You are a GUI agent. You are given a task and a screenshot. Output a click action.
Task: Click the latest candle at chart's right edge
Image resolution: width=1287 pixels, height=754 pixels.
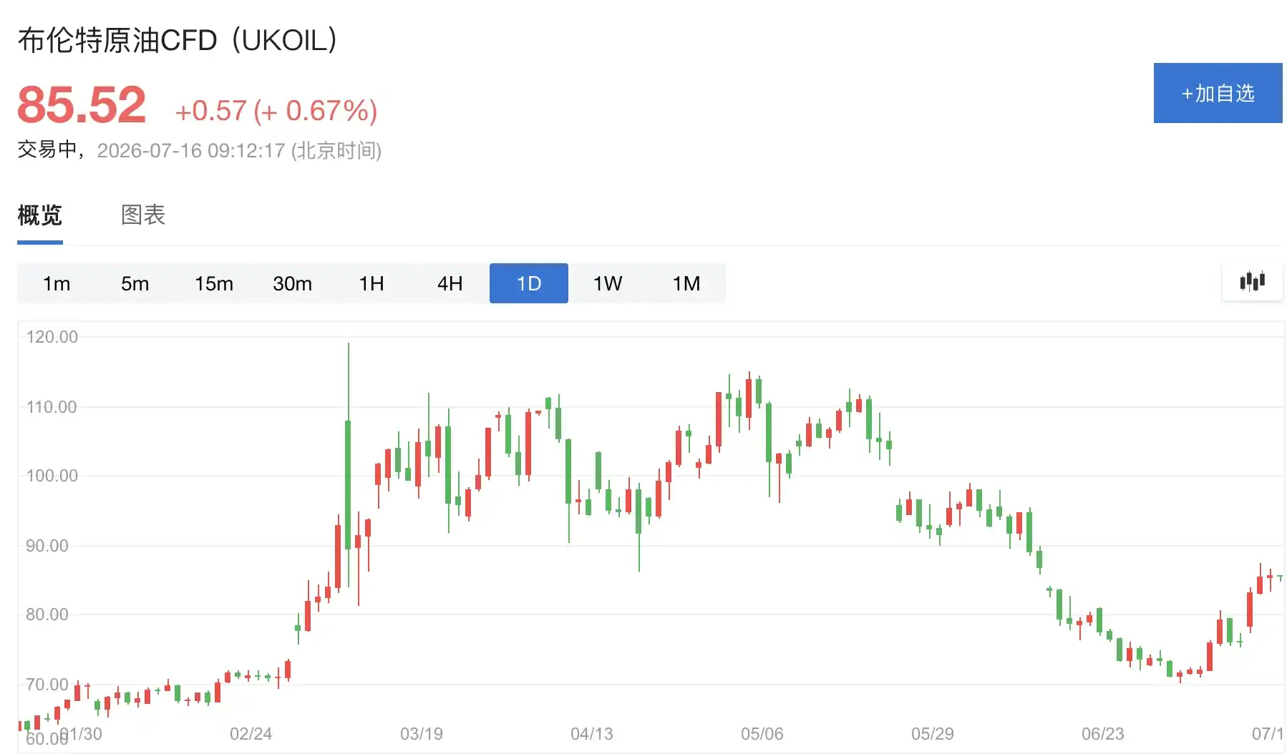(1280, 577)
